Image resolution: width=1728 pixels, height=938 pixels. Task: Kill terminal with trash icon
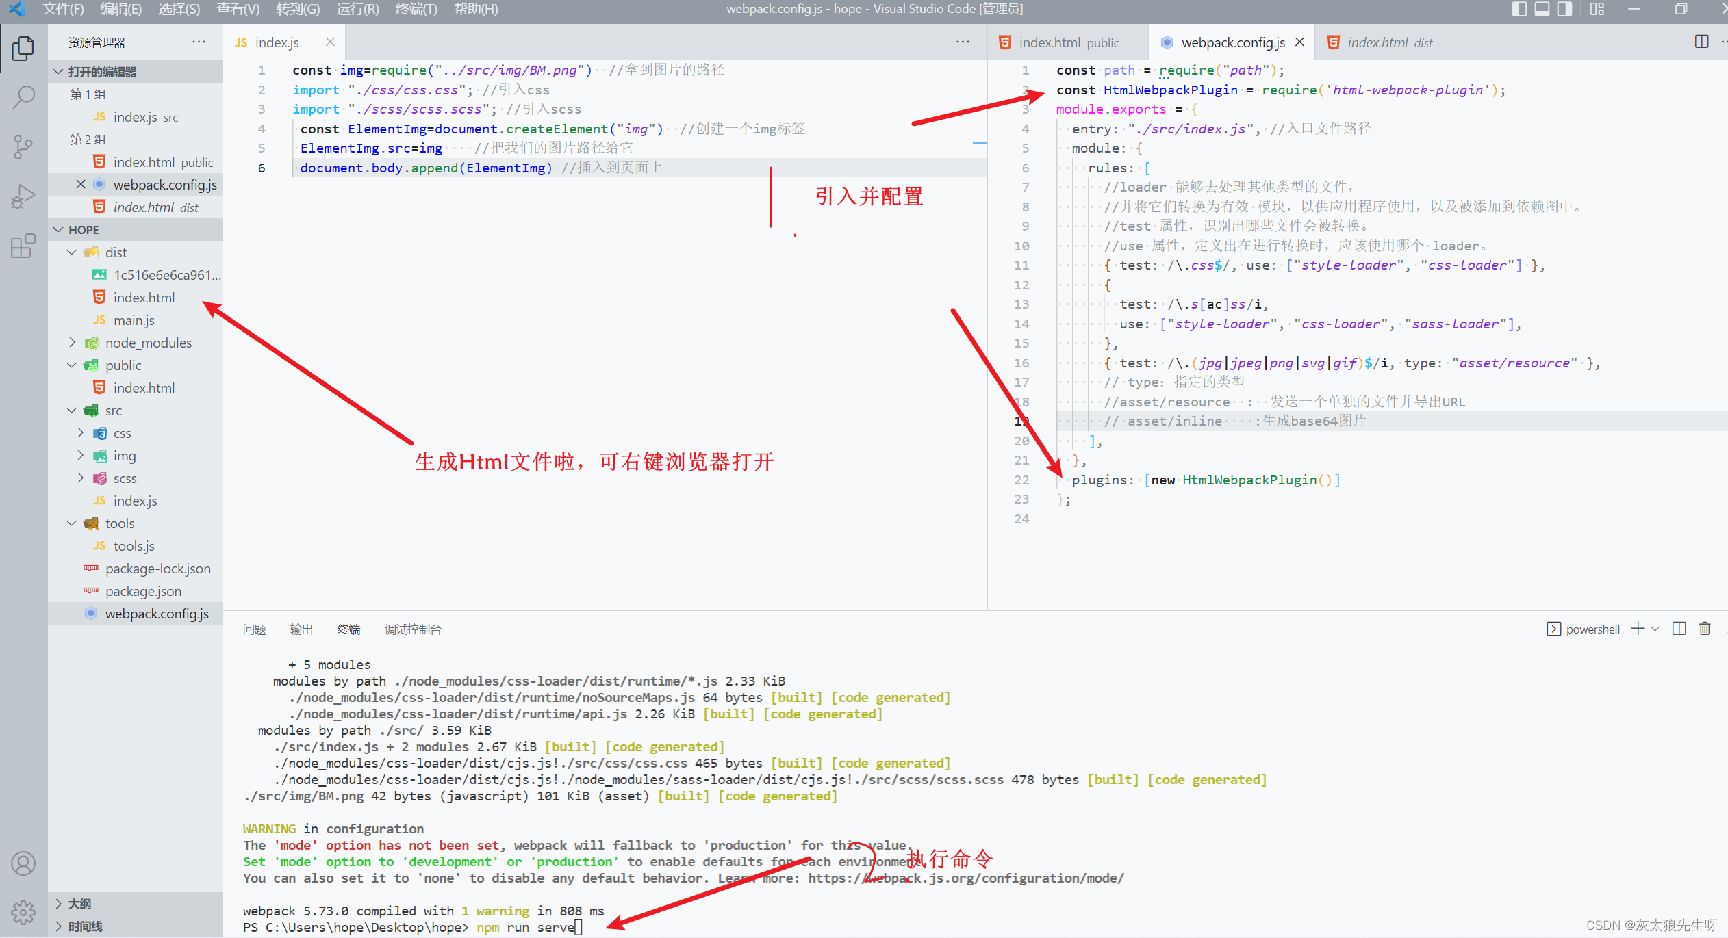(x=1705, y=629)
